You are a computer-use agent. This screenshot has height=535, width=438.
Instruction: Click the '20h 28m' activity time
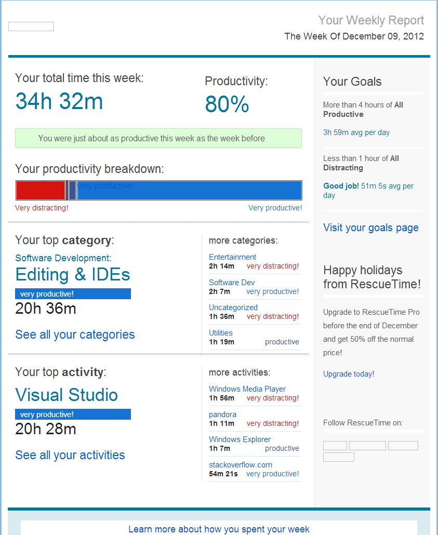pos(45,429)
